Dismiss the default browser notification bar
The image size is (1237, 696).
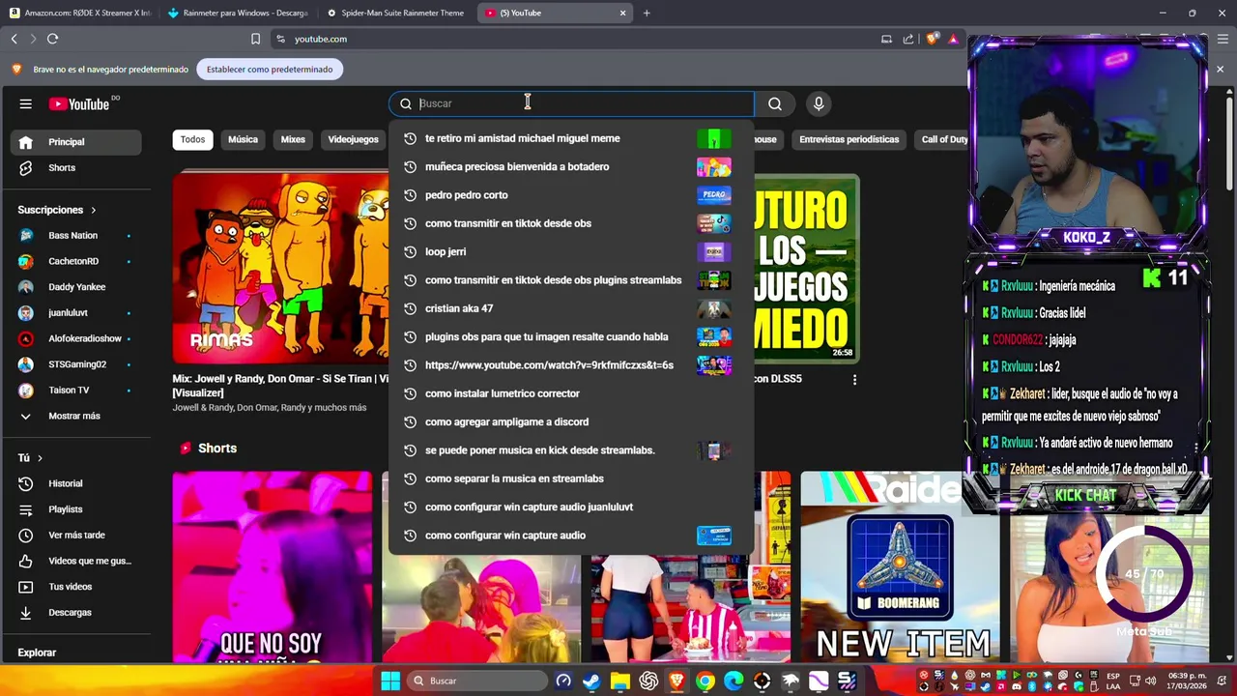coord(1220,69)
